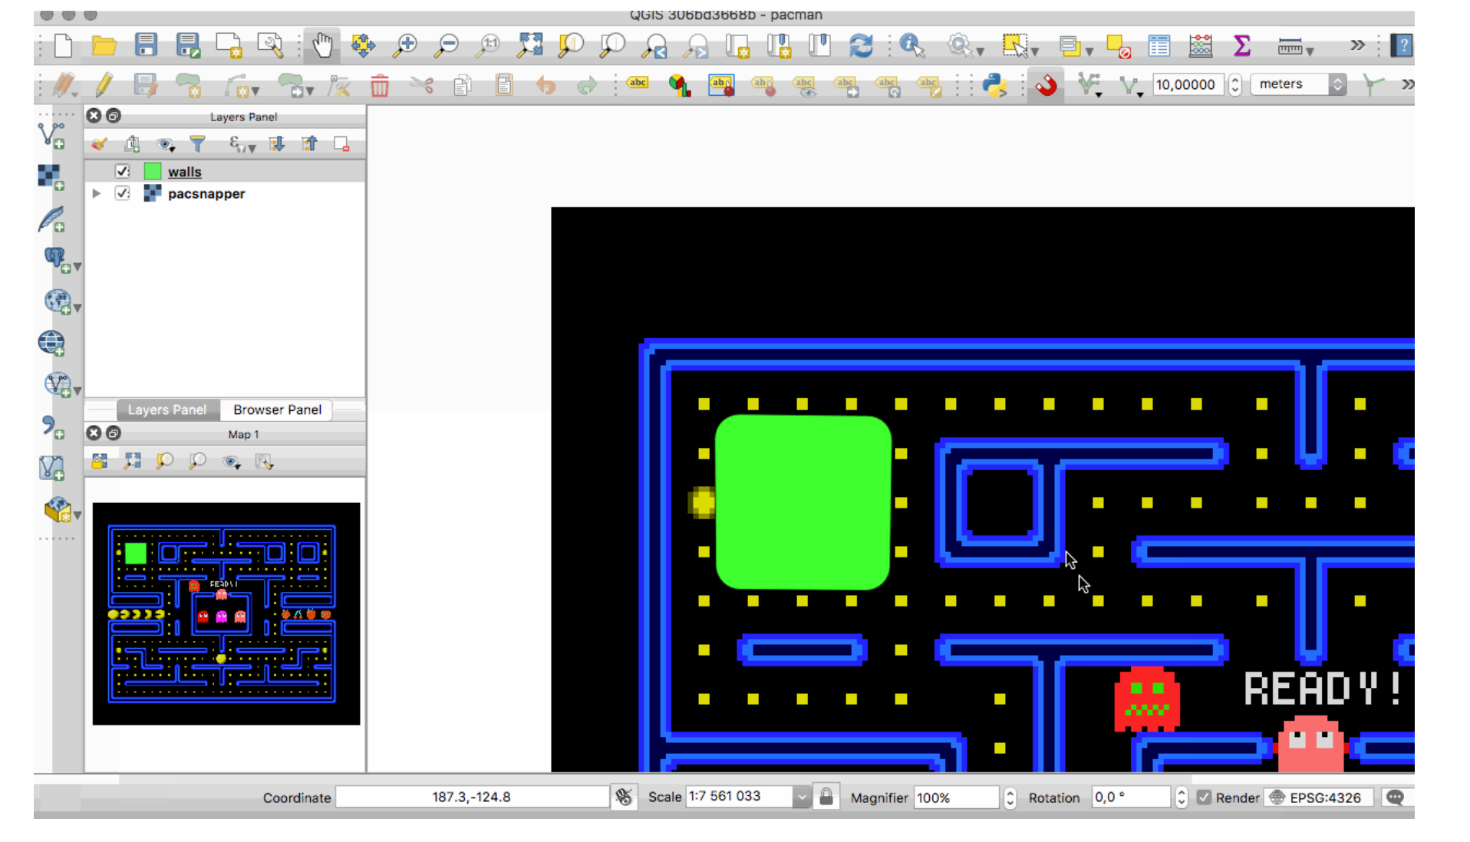Viewport: 1470px width, 842px height.
Task: Activate the Zoom Out magnifier tool
Action: 446,46
